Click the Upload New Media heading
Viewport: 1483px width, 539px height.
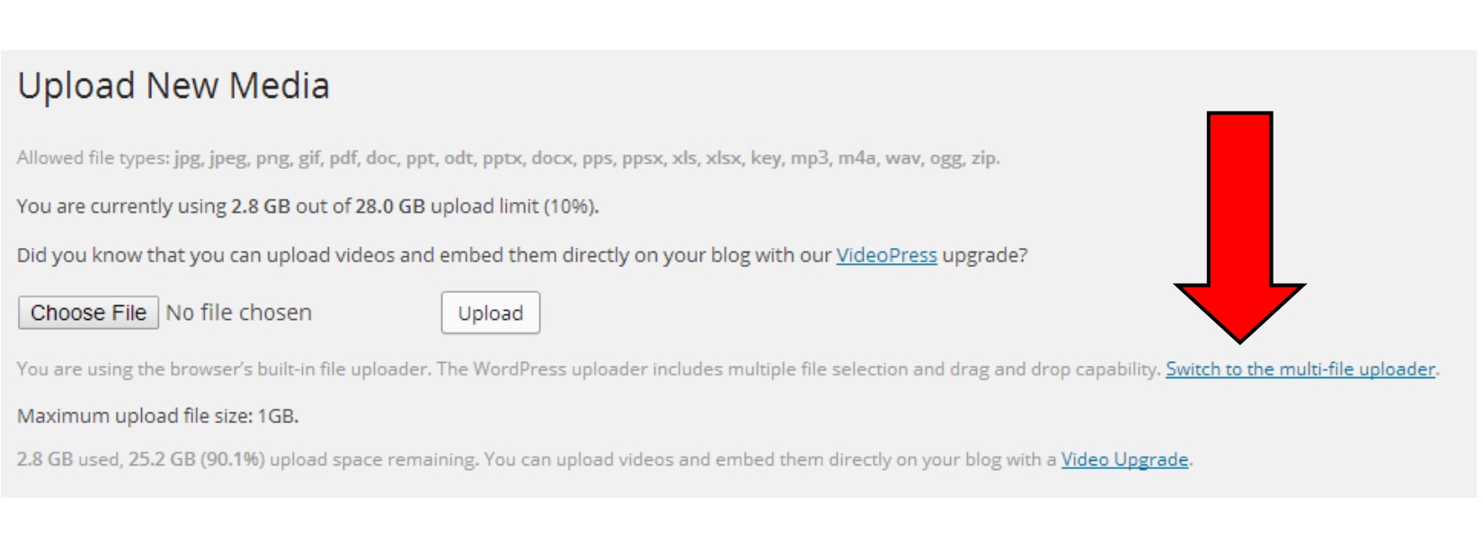click(173, 86)
